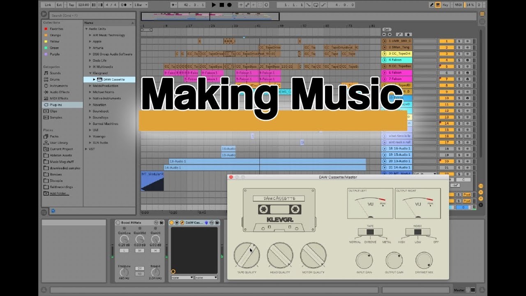The image size is (526, 296).
Task: Solo track 2 with S button
Action: pos(459,47)
